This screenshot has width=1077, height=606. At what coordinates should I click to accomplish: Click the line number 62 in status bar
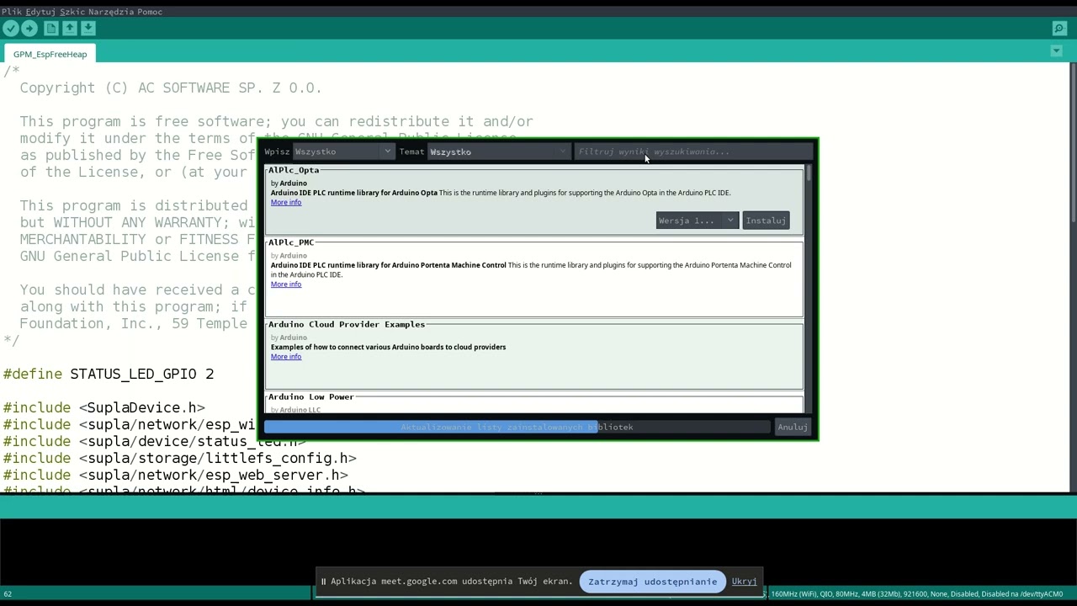(x=8, y=594)
